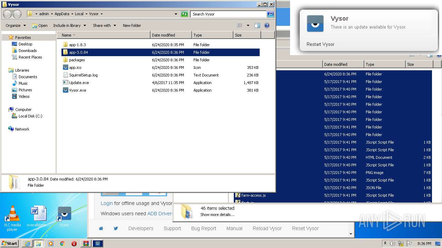Select the SquirrelSetup.log document icon
This screenshot has height=248, width=442.
[66, 75]
